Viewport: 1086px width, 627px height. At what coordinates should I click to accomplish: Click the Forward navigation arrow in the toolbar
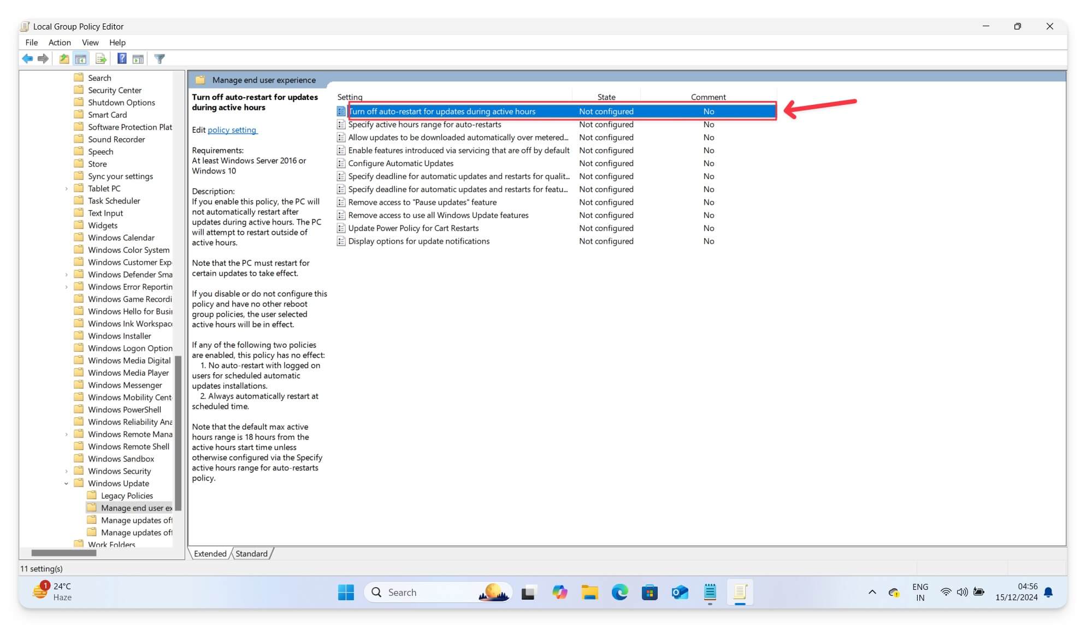coord(43,58)
